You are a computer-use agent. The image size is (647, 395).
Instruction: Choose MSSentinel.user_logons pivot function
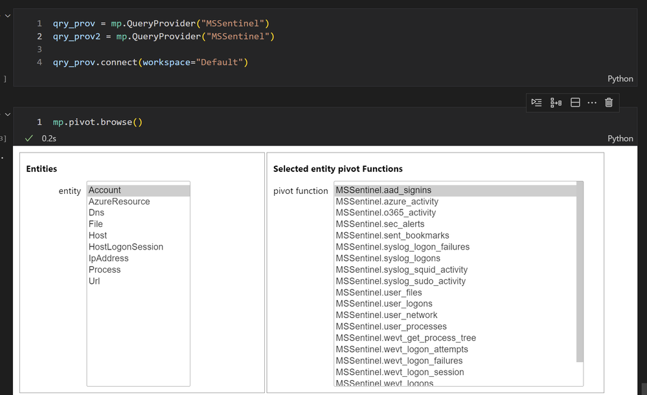point(384,304)
